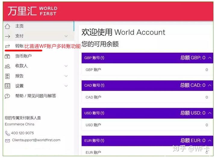
Task: Click the currency account icon beside 货币账户
Action: [x=8, y=56]
